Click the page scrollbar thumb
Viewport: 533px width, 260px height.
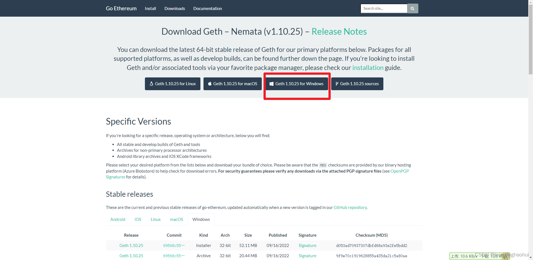pyautogui.click(x=531, y=39)
